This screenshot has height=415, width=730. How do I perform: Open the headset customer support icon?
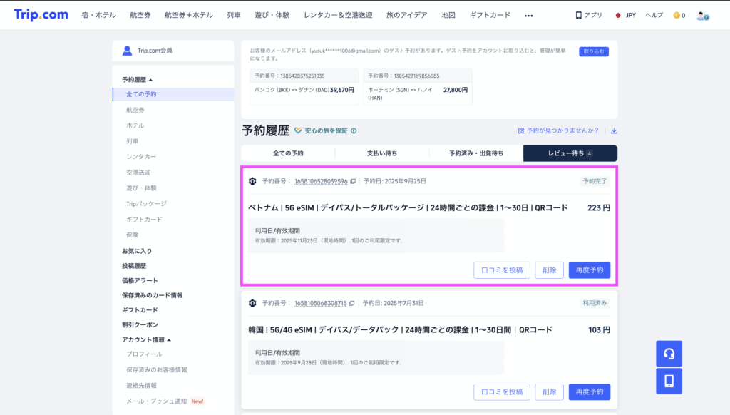click(669, 353)
